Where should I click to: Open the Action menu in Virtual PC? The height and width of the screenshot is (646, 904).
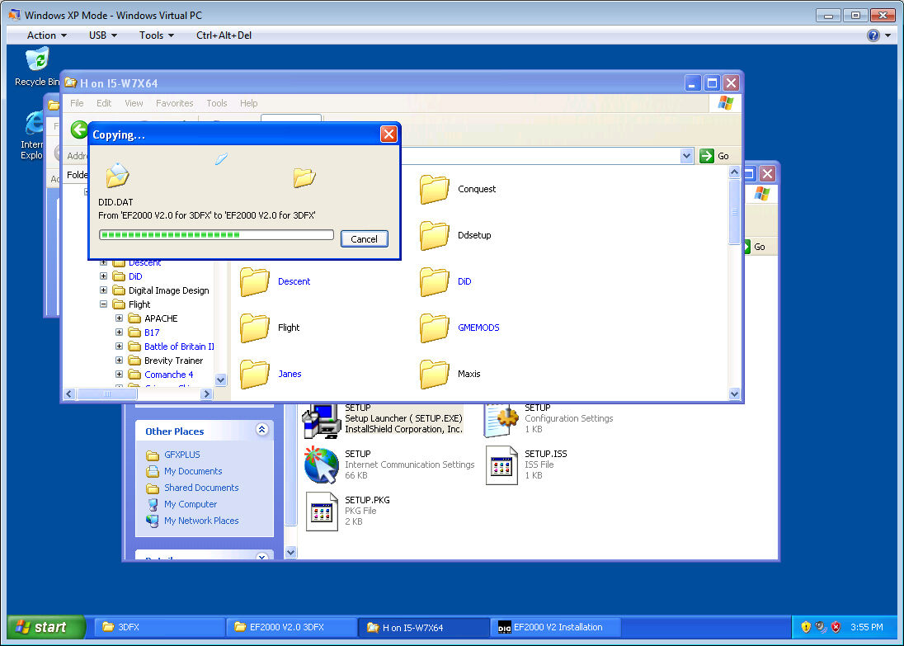pos(47,35)
